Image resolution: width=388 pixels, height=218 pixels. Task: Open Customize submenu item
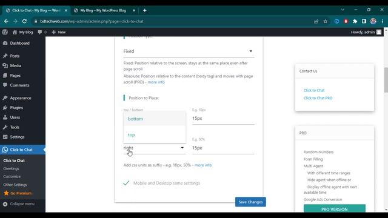pos(12,176)
